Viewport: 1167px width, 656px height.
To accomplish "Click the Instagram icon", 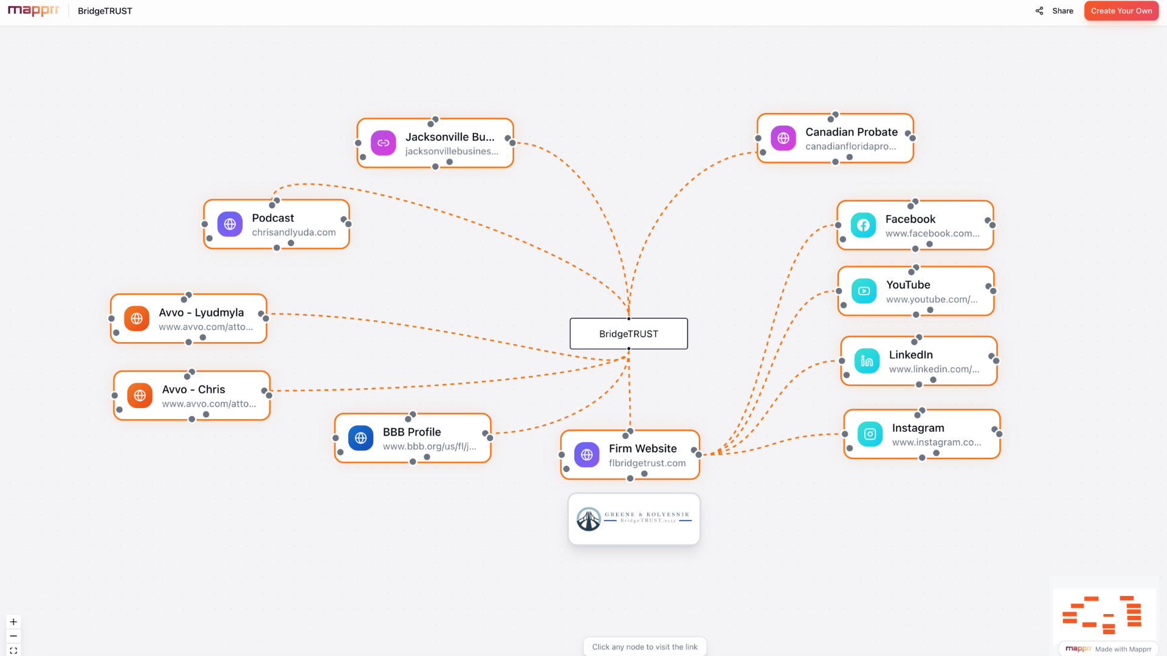I will click(x=870, y=434).
